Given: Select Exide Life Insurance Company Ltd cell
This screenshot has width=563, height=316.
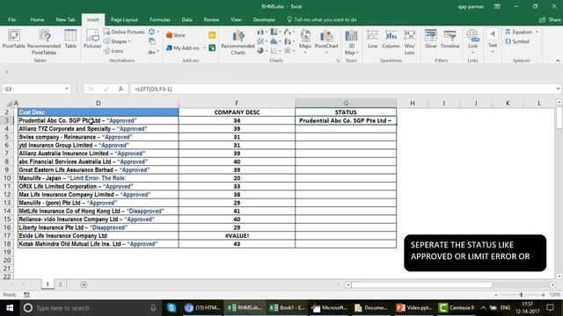Looking at the screenshot, I should (x=98, y=236).
